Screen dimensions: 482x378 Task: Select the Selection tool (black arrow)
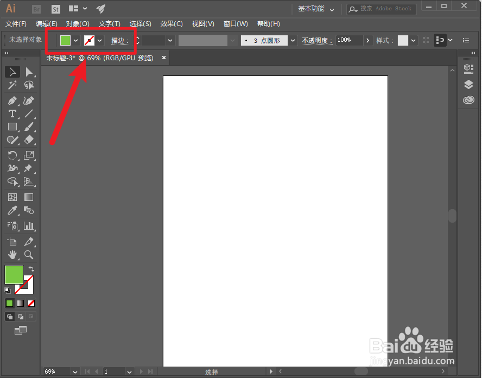click(12, 72)
